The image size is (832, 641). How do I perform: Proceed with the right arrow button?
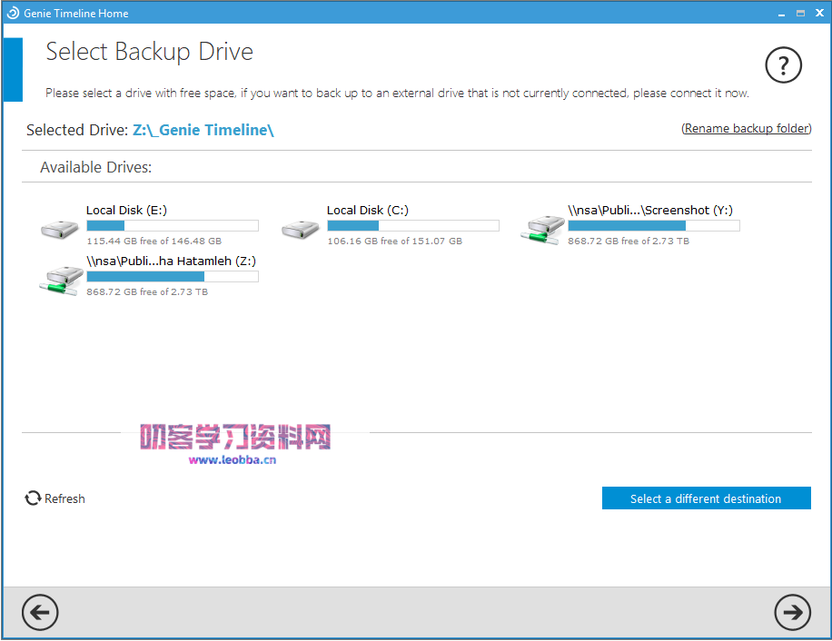point(792,612)
